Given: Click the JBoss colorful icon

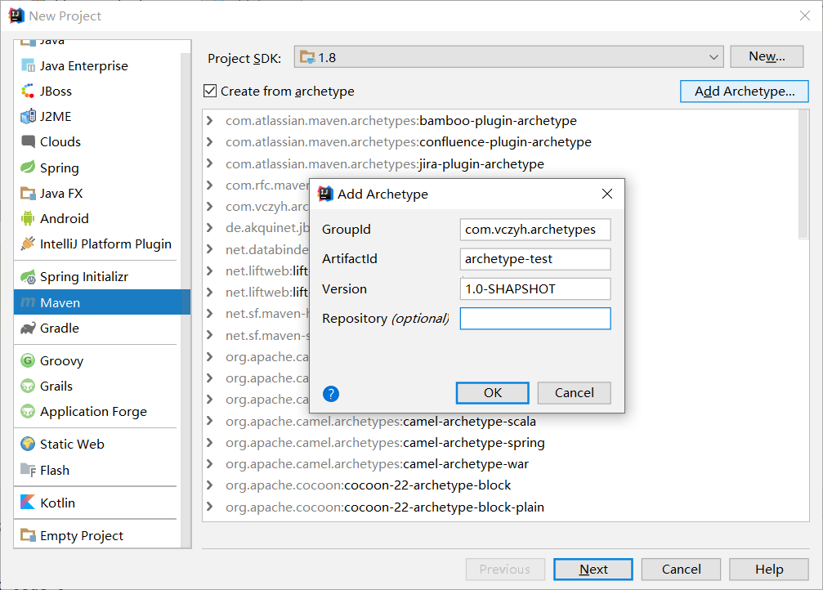Looking at the screenshot, I should pos(28,92).
